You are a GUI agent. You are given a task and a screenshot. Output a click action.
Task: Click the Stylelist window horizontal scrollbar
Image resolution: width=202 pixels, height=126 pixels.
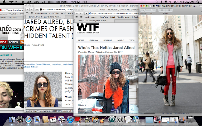(x=49, y=108)
